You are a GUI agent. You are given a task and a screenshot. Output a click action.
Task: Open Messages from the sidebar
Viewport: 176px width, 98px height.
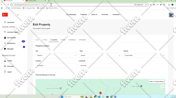tap(10, 49)
